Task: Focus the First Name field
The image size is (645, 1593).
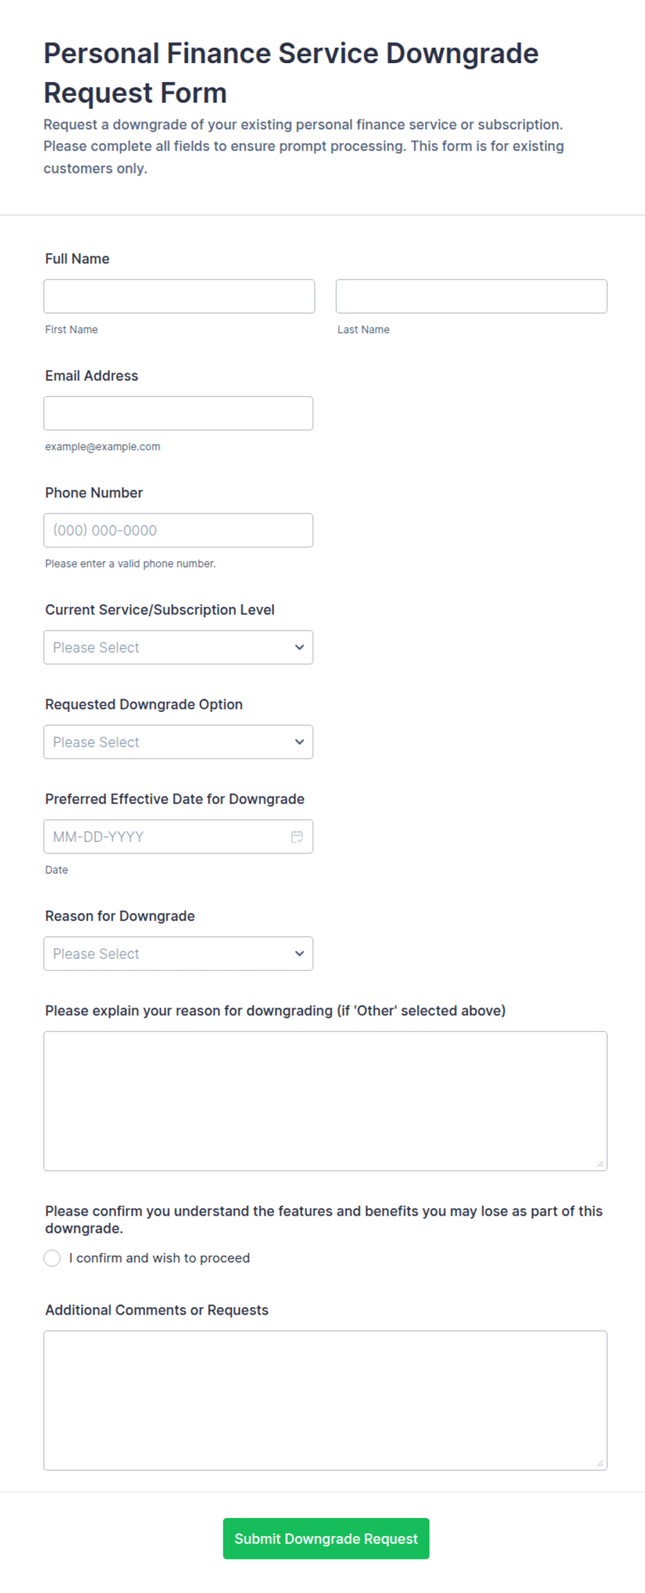Action: pos(179,296)
